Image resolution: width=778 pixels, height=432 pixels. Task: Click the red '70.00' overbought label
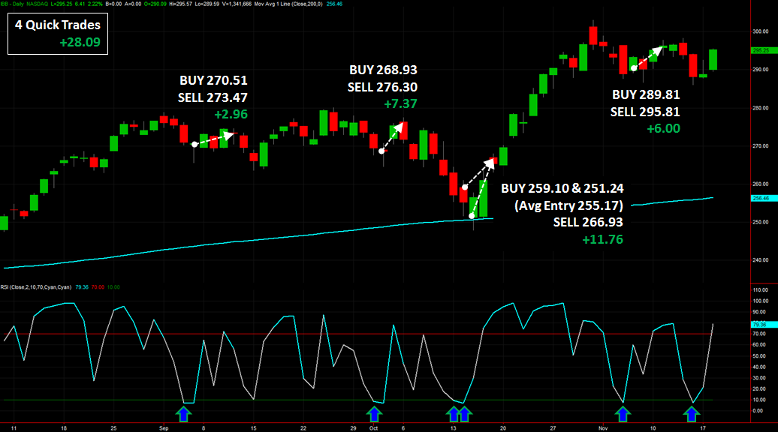click(x=98, y=287)
